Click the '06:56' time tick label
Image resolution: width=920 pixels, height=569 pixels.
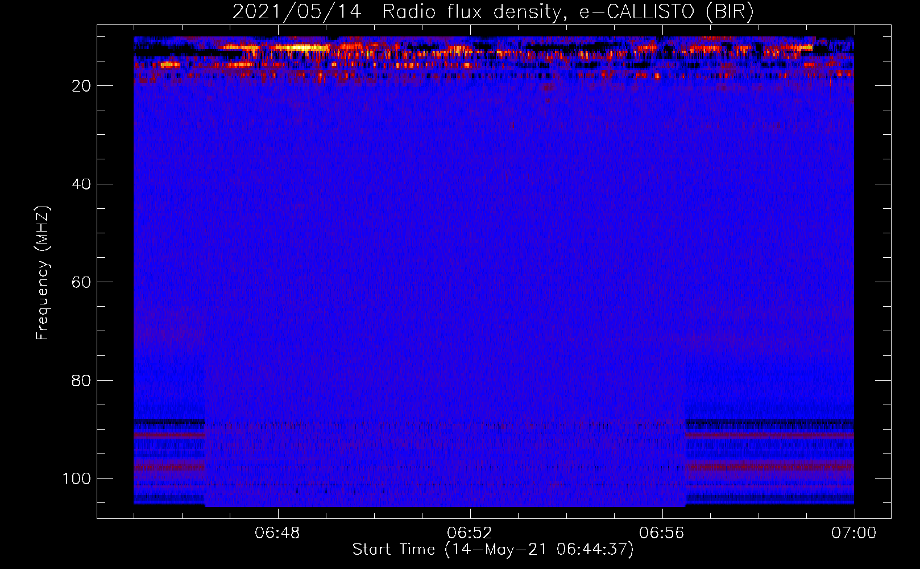[662, 533]
